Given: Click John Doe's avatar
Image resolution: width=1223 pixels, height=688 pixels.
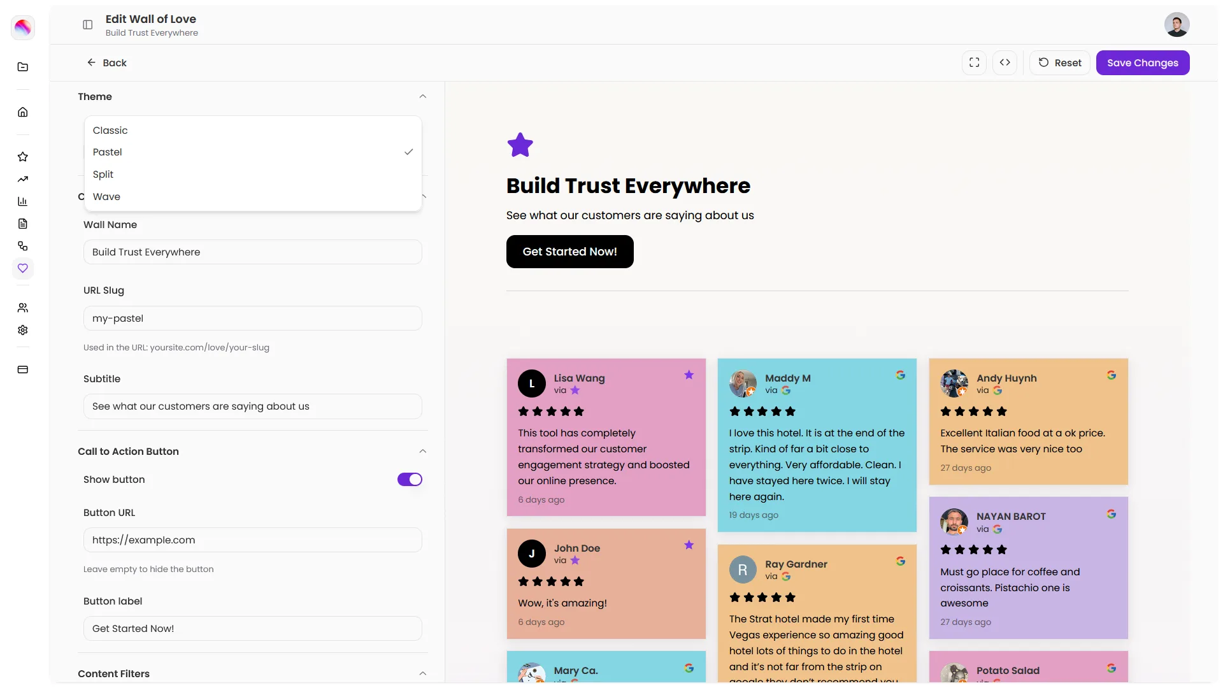Looking at the screenshot, I should click(x=532, y=554).
